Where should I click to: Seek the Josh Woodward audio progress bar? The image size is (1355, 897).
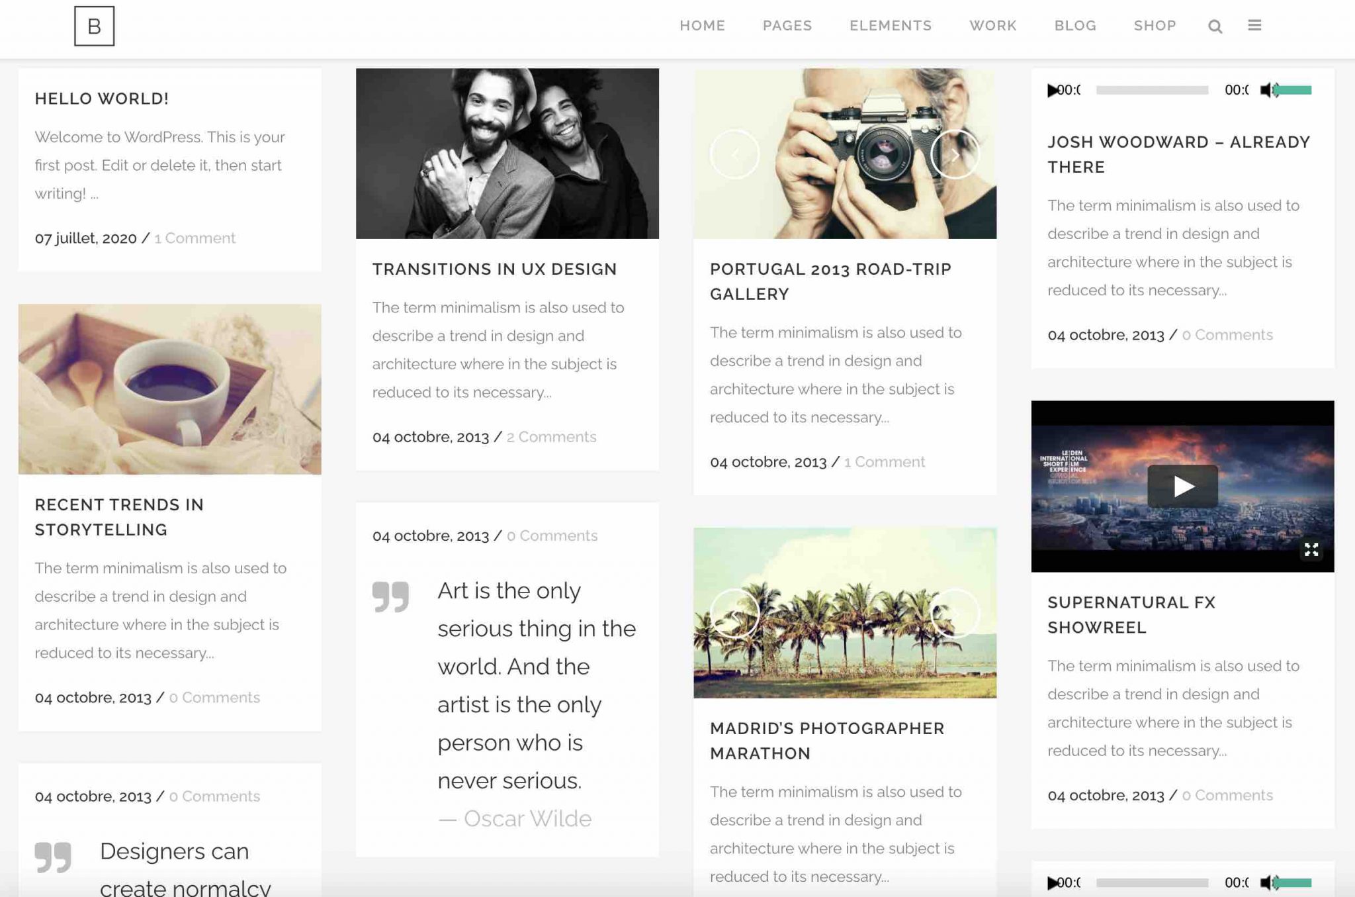pos(1152,90)
